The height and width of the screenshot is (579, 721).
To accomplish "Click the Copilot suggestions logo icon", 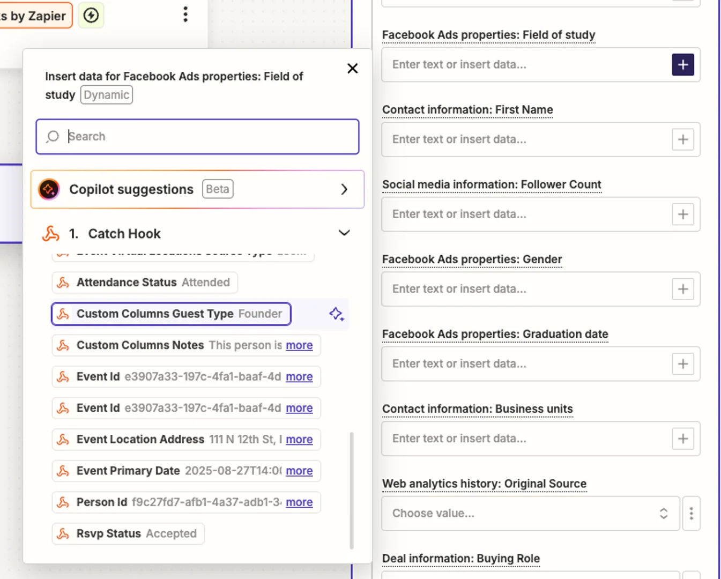I will point(49,189).
